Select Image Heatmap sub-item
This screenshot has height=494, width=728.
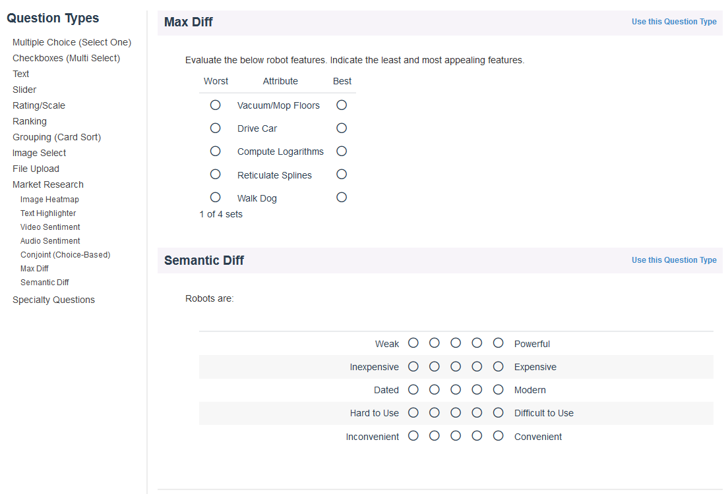pyautogui.click(x=49, y=200)
